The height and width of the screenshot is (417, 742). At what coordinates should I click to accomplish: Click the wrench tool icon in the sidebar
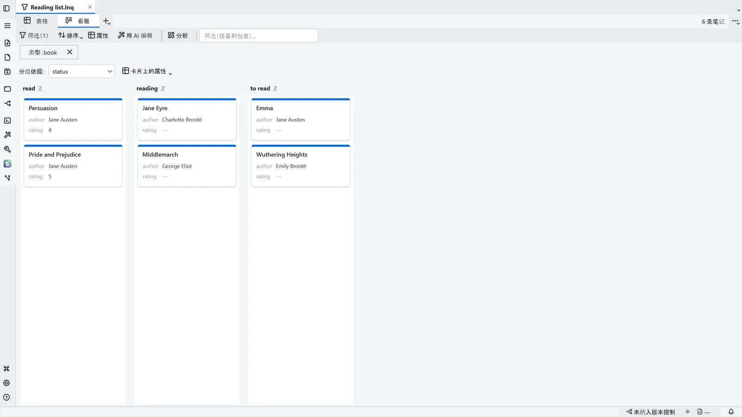coord(7,149)
